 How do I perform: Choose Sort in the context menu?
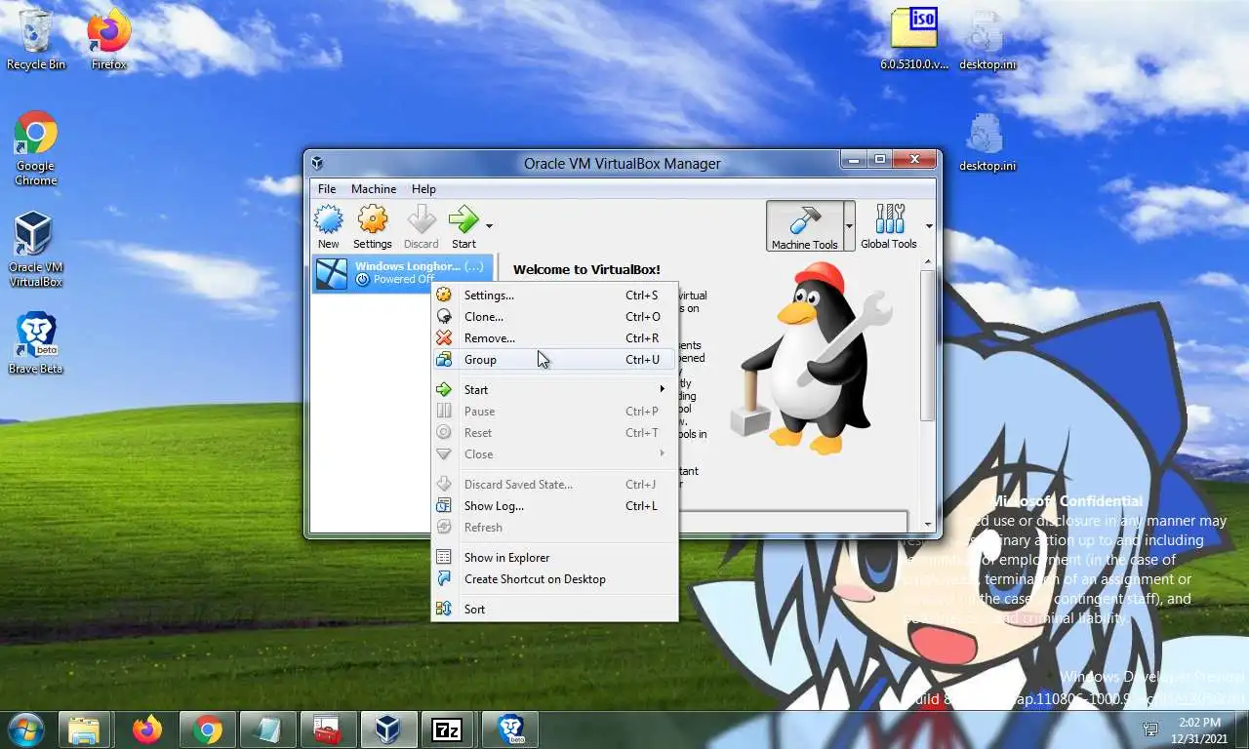554,610
